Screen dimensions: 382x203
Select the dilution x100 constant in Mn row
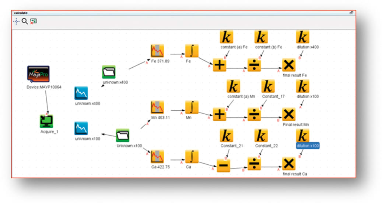pos(302,86)
